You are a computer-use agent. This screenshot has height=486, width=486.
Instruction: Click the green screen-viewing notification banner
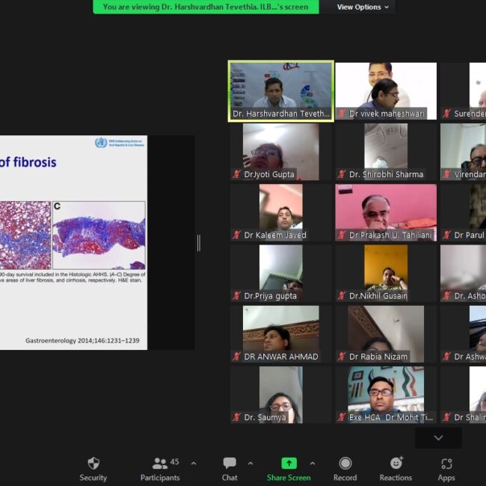tap(206, 7)
